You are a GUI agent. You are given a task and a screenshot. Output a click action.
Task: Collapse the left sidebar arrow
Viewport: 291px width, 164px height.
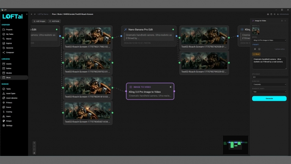(x=27, y=14)
